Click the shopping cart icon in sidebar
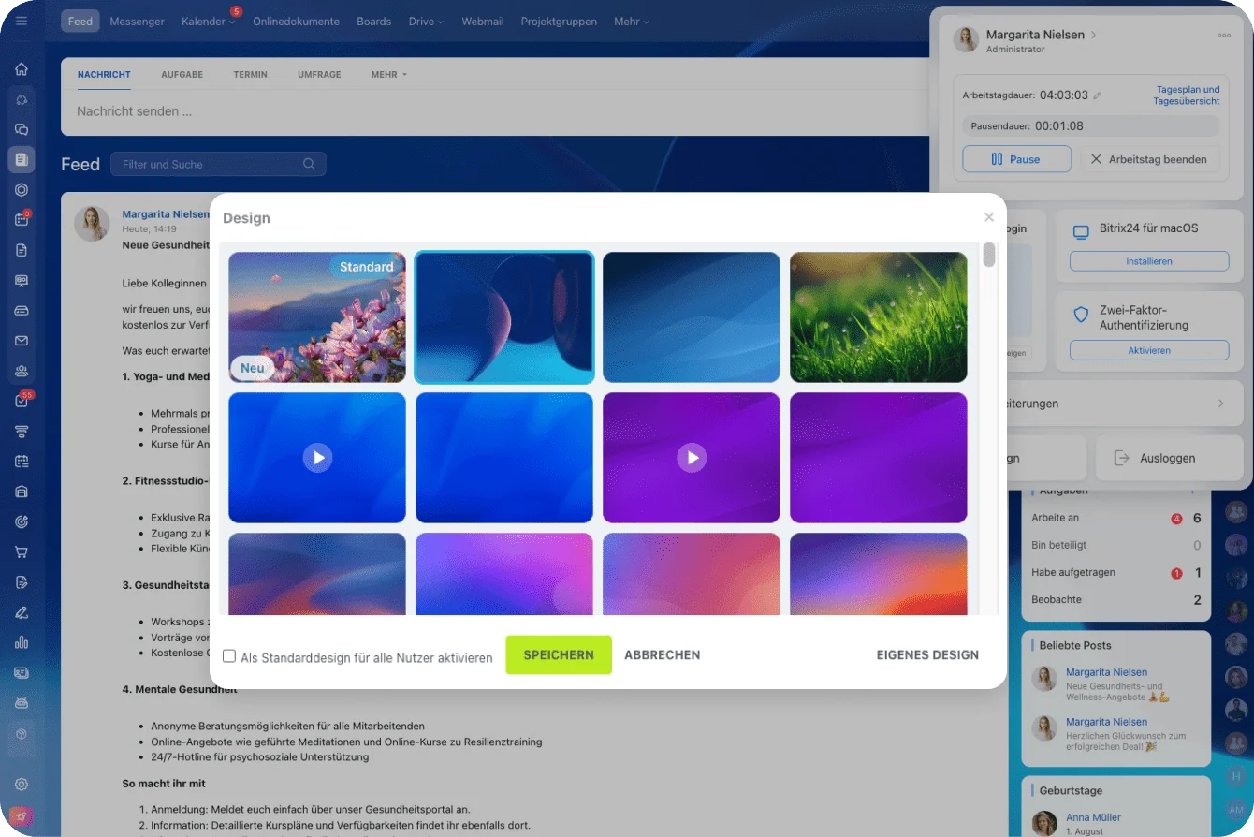1254x837 pixels. (x=21, y=552)
